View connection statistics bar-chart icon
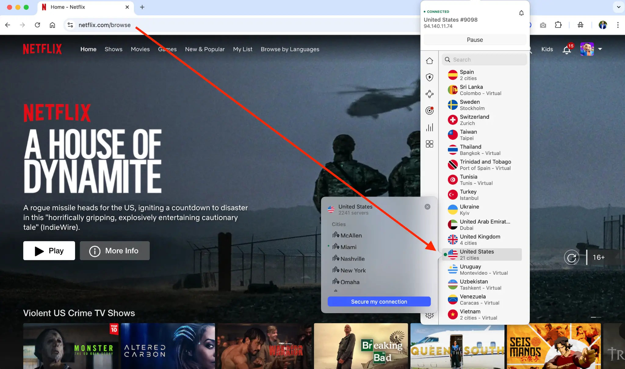Screen dimensions: 625x369 pos(430,128)
